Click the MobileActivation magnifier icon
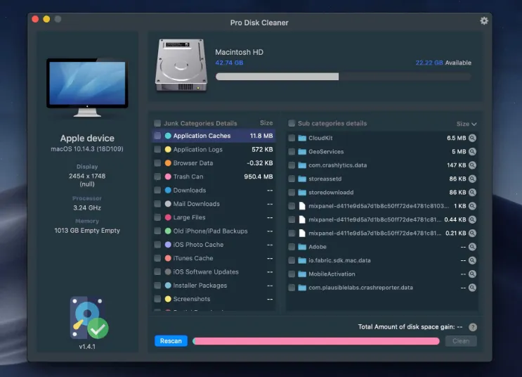This screenshot has height=377, width=522. 472,274
